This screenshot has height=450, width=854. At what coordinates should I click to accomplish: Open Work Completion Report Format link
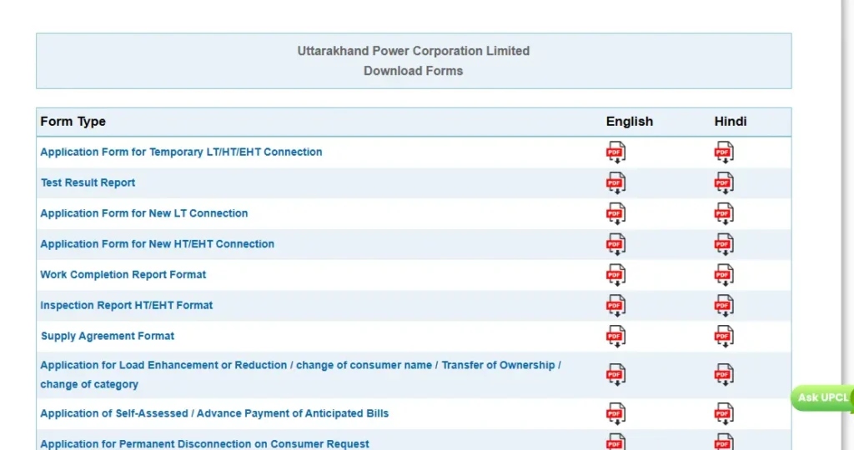click(123, 275)
